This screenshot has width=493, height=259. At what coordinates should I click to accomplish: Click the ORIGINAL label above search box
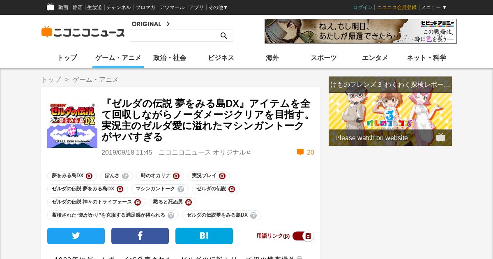click(x=146, y=24)
